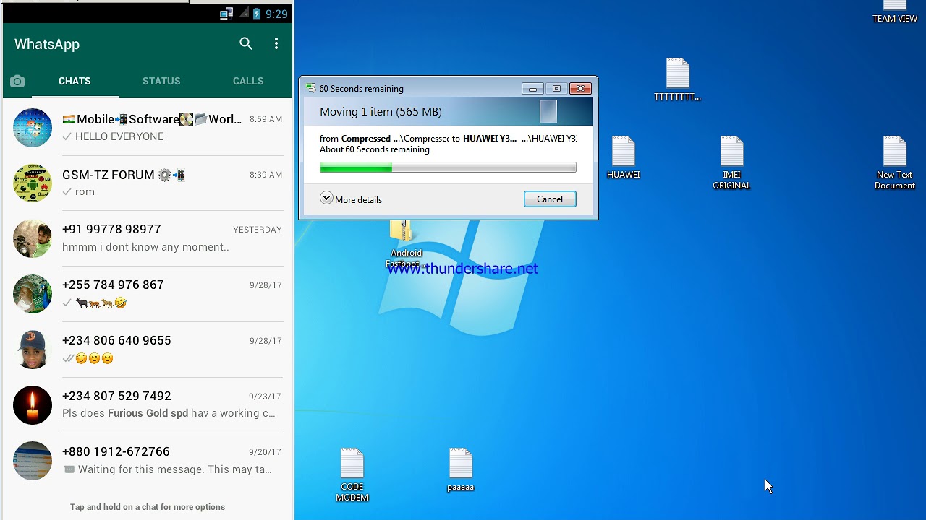
Task: Select the HUAWEI desktop file icon
Action: (623, 157)
